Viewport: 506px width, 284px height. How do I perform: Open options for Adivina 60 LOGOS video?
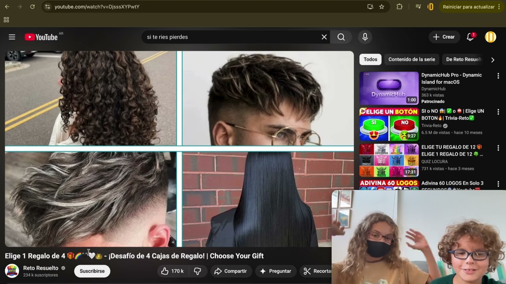point(498,184)
